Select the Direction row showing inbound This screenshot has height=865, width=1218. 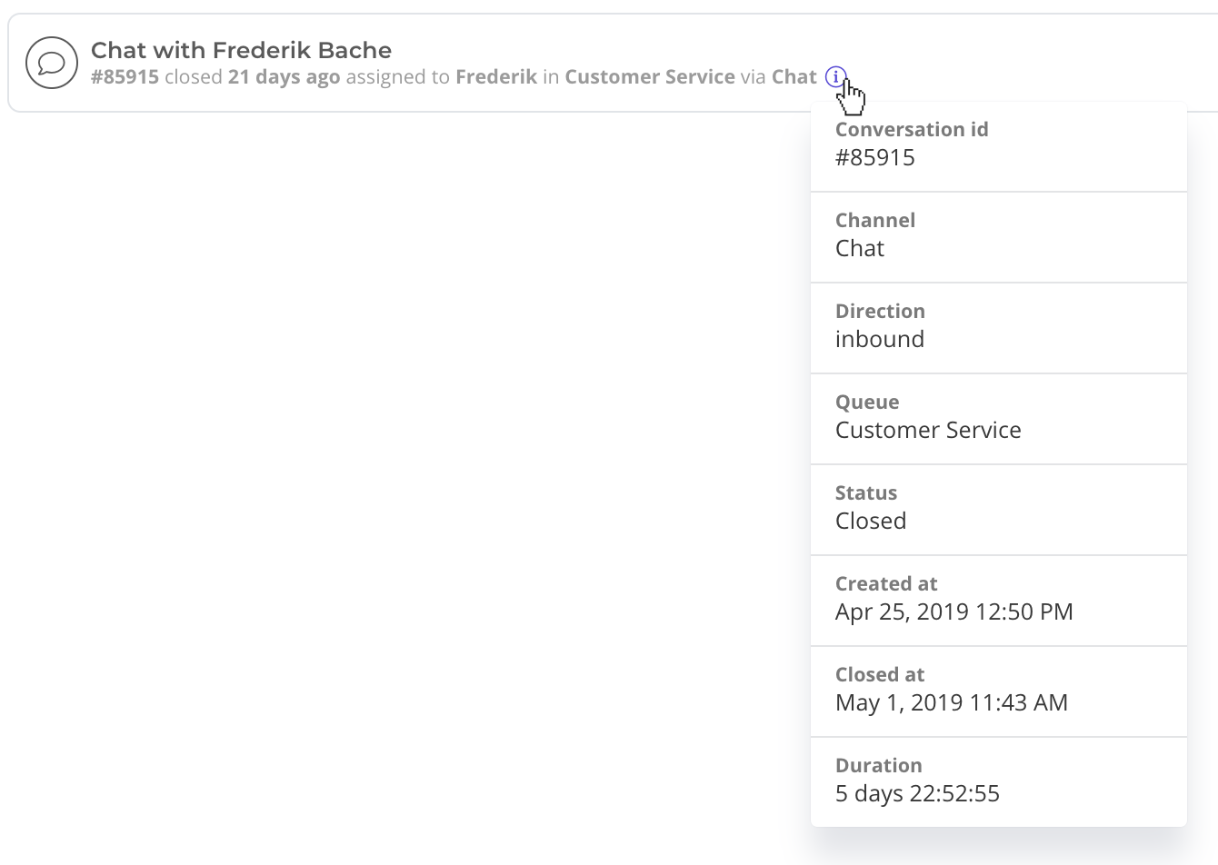point(999,328)
